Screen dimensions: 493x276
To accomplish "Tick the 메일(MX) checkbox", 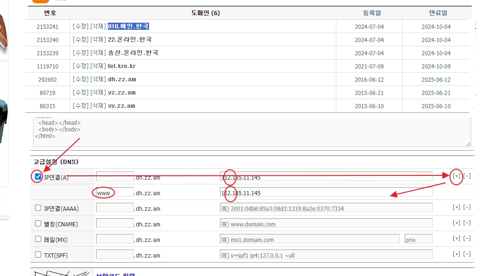I will 38,239.
